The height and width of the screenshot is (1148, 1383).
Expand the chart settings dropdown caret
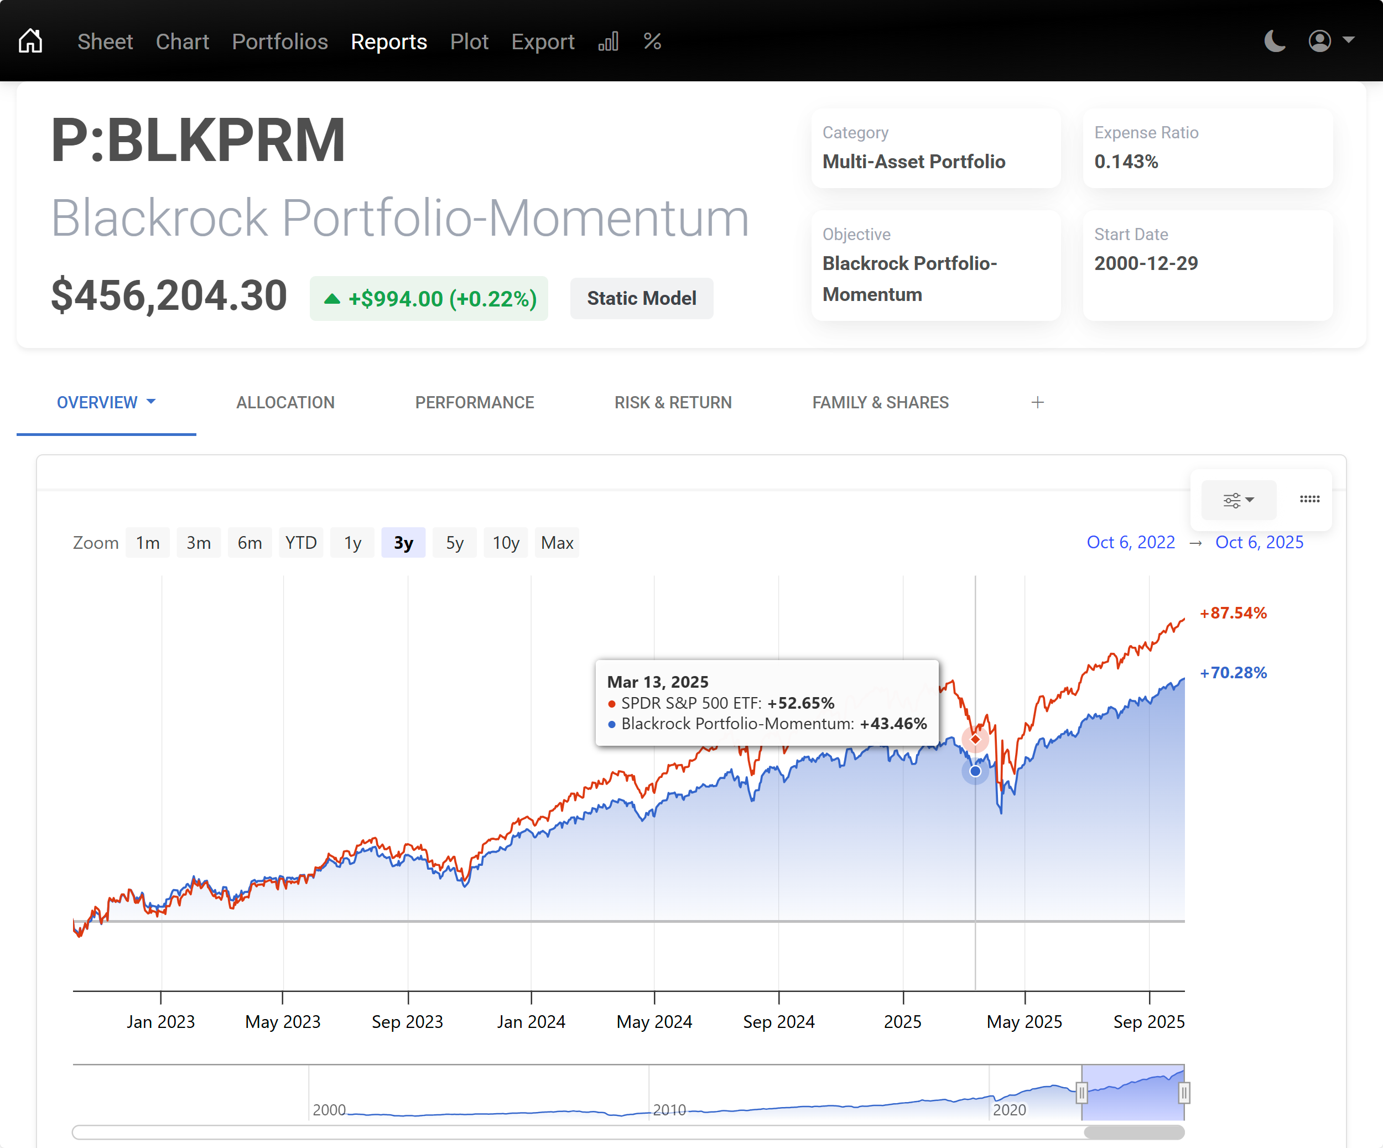pos(1251,501)
